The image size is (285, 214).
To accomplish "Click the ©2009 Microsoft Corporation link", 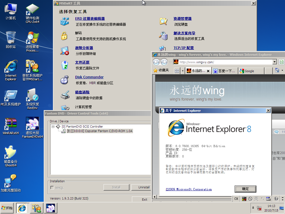I will click(x=189, y=189).
